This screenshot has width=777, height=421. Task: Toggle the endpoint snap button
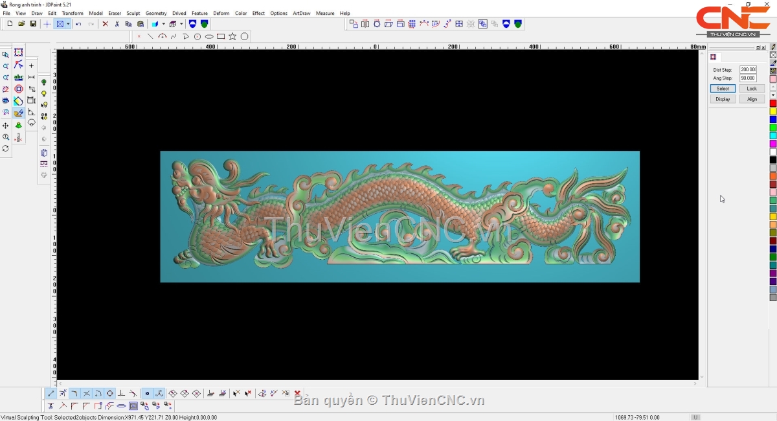(x=51, y=393)
